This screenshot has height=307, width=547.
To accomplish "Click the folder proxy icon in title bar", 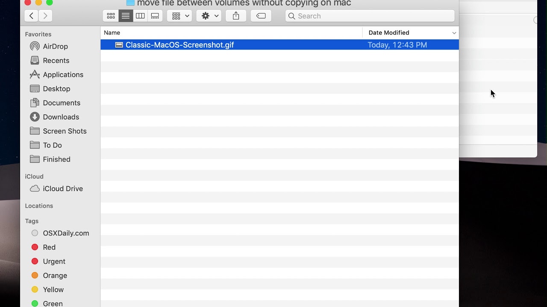I will (x=130, y=3).
